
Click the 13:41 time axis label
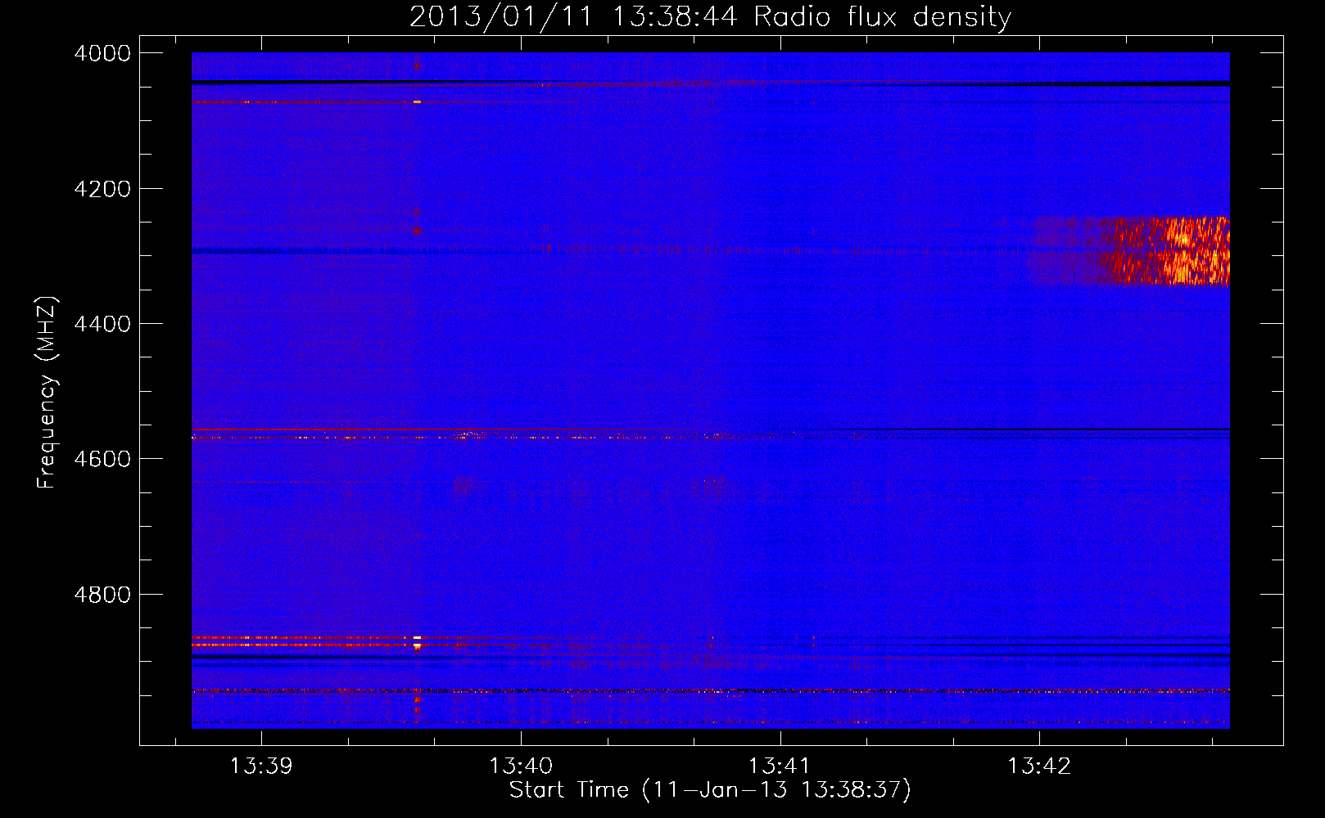(x=780, y=766)
